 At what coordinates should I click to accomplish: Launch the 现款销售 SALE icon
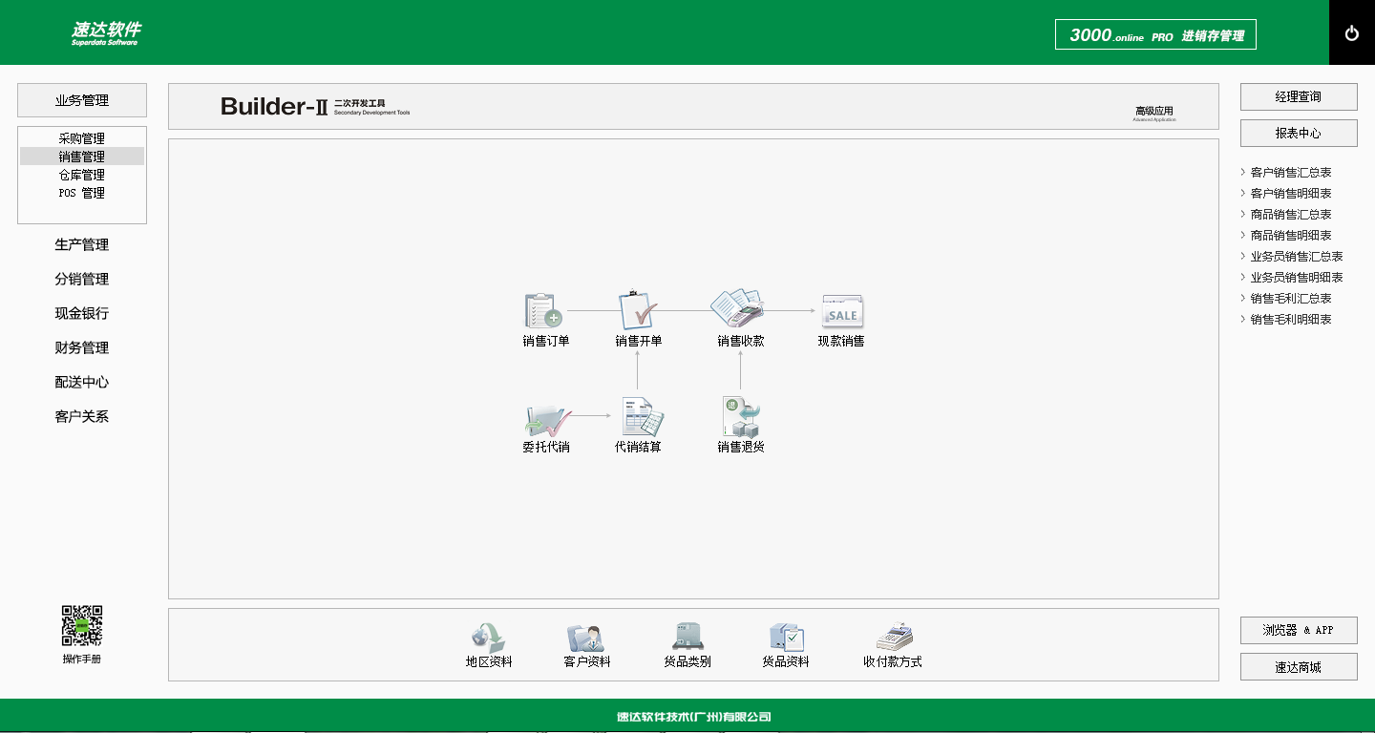click(841, 312)
